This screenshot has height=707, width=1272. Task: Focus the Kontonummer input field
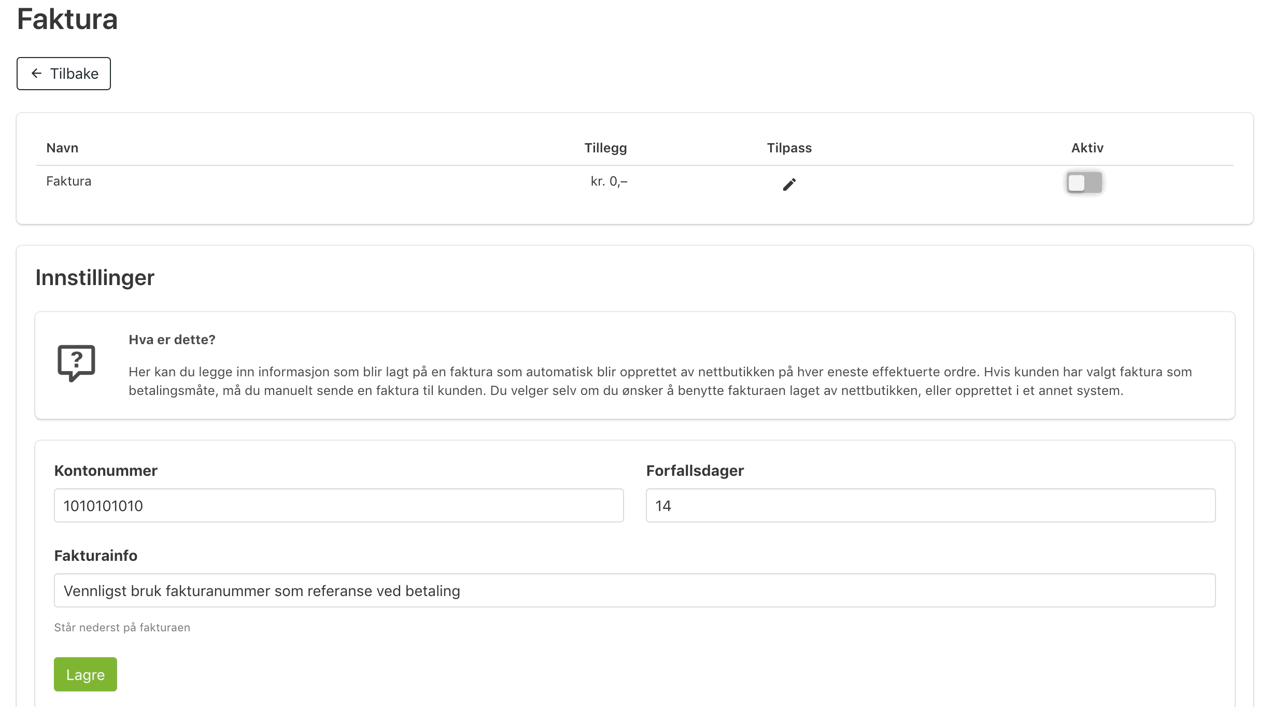click(339, 505)
